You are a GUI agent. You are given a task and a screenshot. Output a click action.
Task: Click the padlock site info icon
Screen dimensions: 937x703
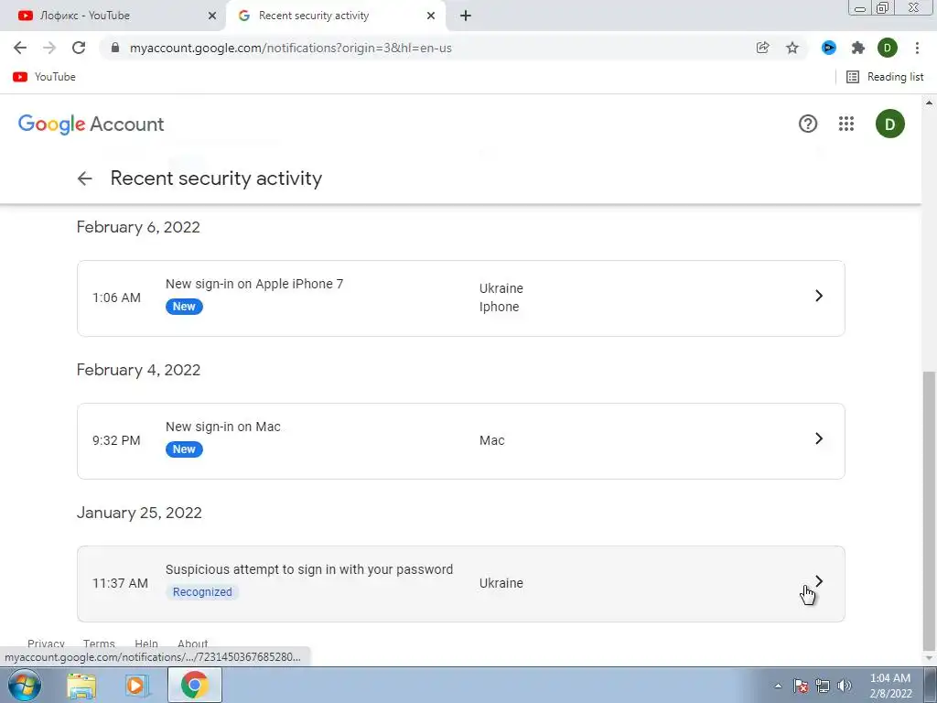[x=116, y=48]
